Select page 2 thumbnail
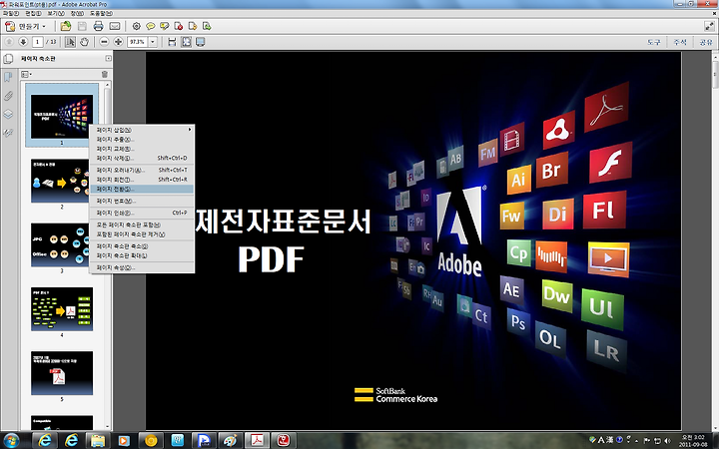 coord(62,181)
